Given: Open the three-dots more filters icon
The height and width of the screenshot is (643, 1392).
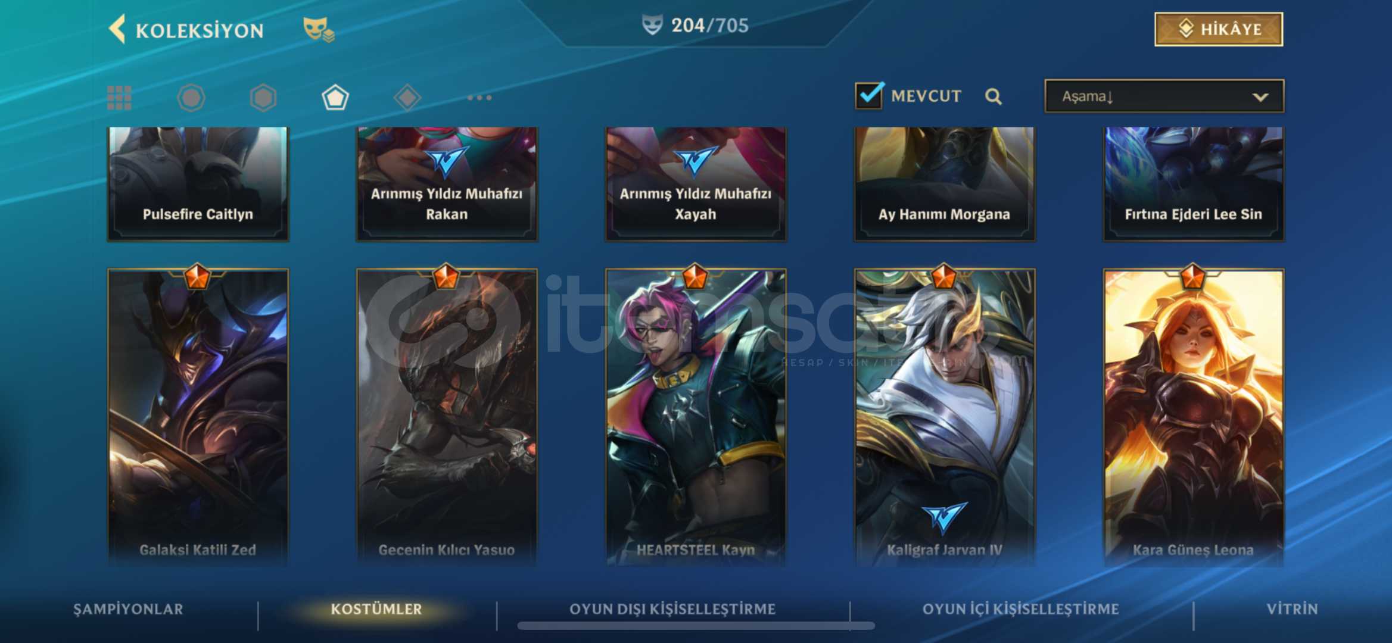Looking at the screenshot, I should click(479, 98).
